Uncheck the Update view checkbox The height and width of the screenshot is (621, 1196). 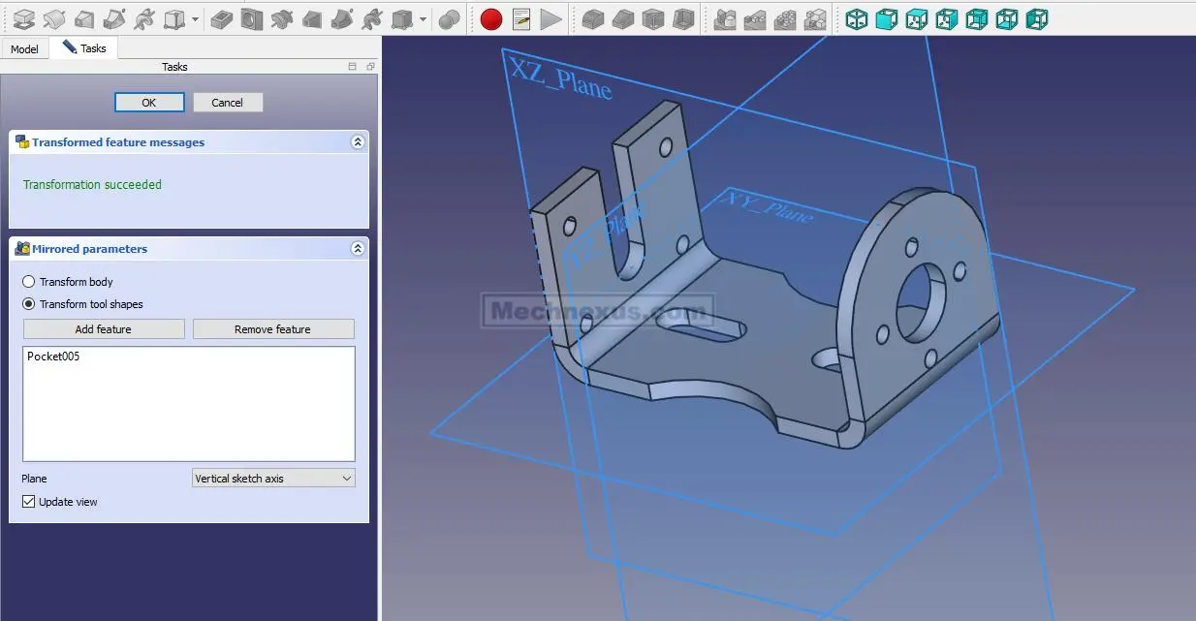(x=29, y=502)
